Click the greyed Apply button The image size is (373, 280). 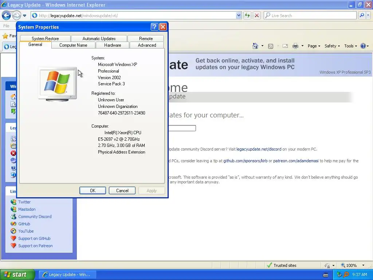coord(152,190)
